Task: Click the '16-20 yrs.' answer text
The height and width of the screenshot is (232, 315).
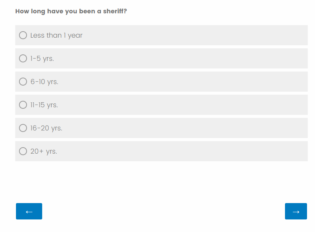Action: coord(46,128)
